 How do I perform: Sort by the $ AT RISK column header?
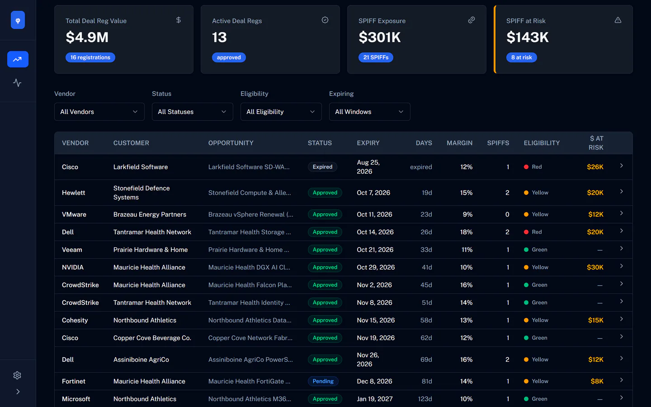pos(596,143)
